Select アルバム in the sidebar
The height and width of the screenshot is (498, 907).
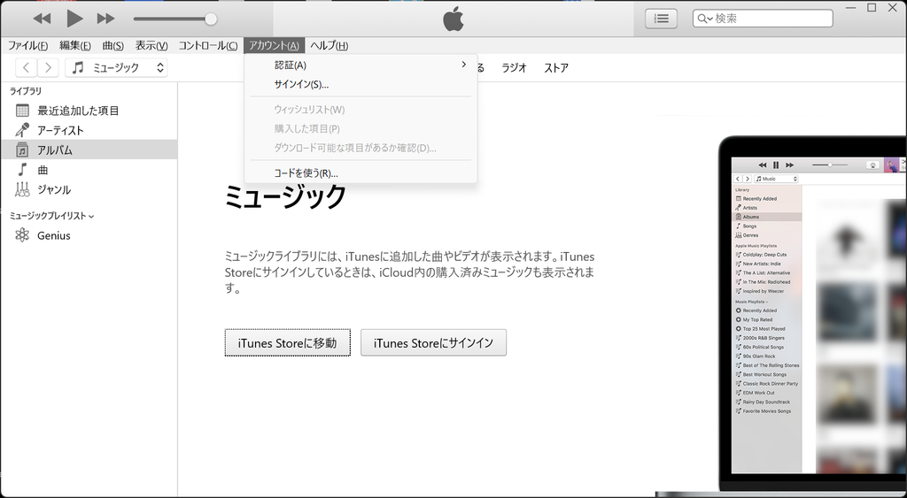pos(89,150)
